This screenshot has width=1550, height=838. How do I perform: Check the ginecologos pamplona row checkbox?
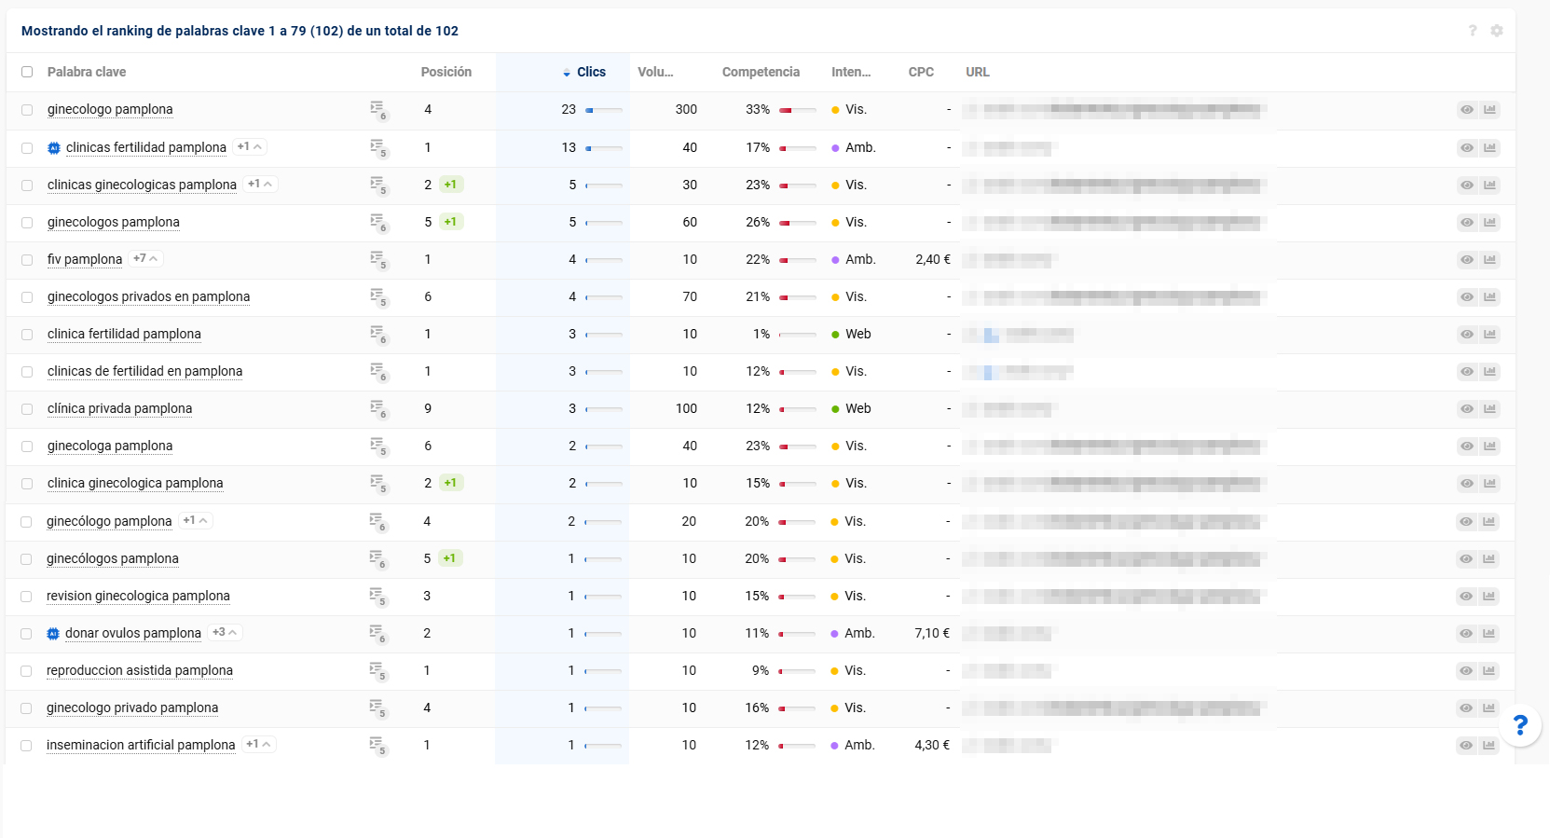point(27,223)
